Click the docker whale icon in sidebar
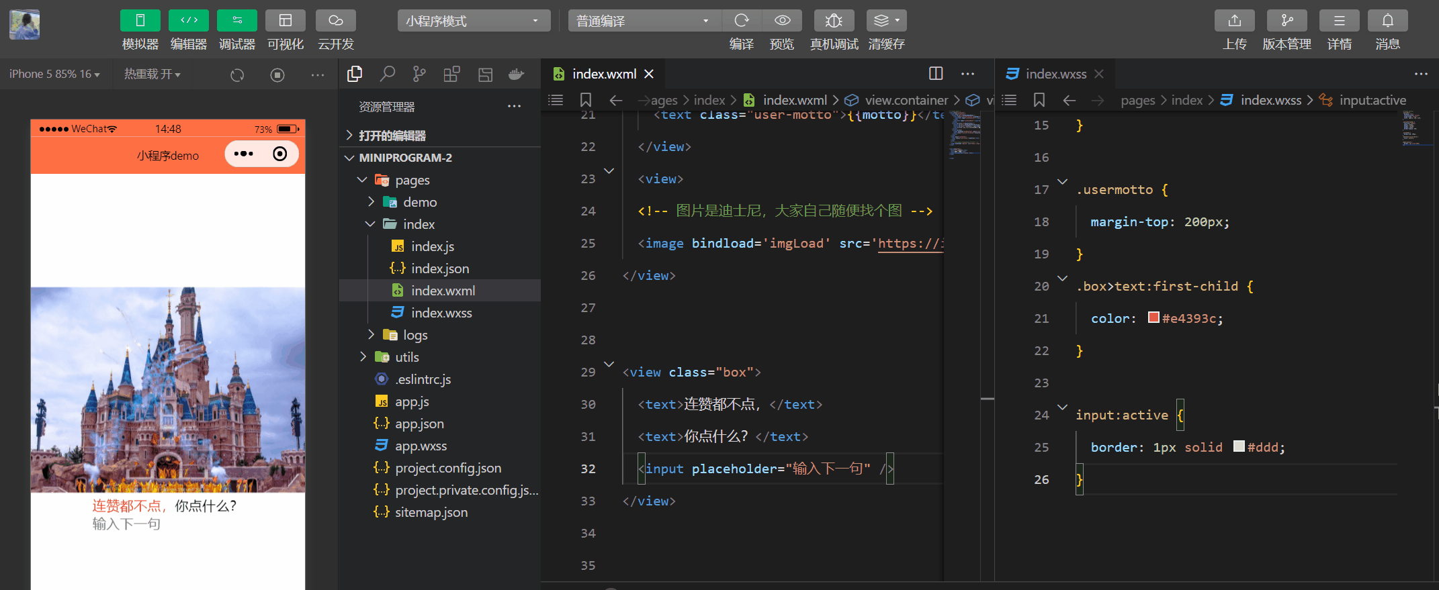 pyautogui.click(x=517, y=74)
